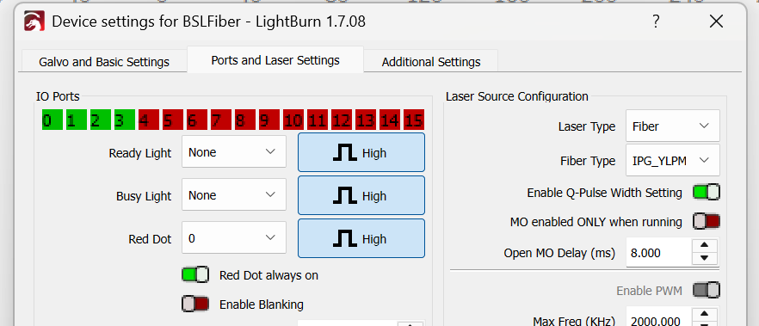The height and width of the screenshot is (326, 759).
Task: Toggle IO port 14 indicator
Action: 390,120
